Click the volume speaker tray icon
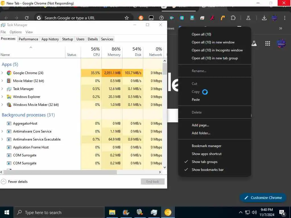 tap(254, 212)
